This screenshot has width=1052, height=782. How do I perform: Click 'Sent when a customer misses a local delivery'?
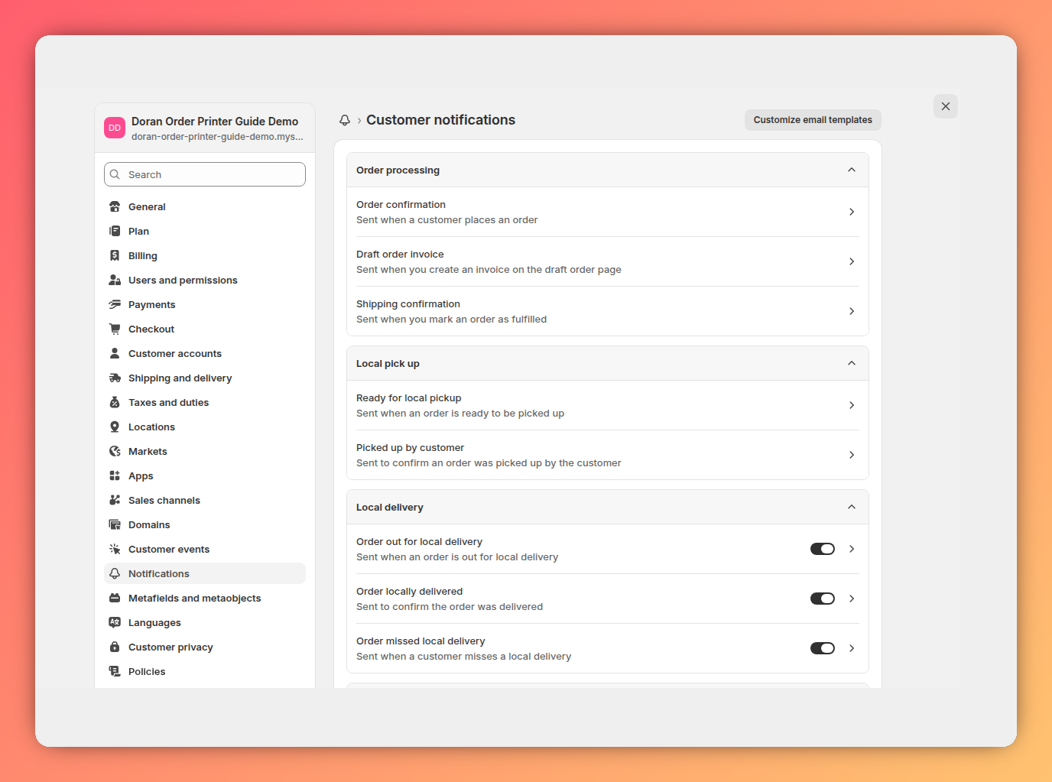click(x=463, y=657)
